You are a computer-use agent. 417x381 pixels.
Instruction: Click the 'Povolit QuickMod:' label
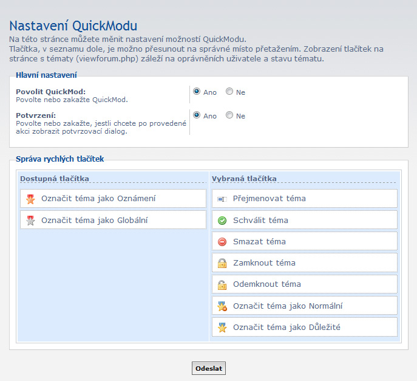51,92
